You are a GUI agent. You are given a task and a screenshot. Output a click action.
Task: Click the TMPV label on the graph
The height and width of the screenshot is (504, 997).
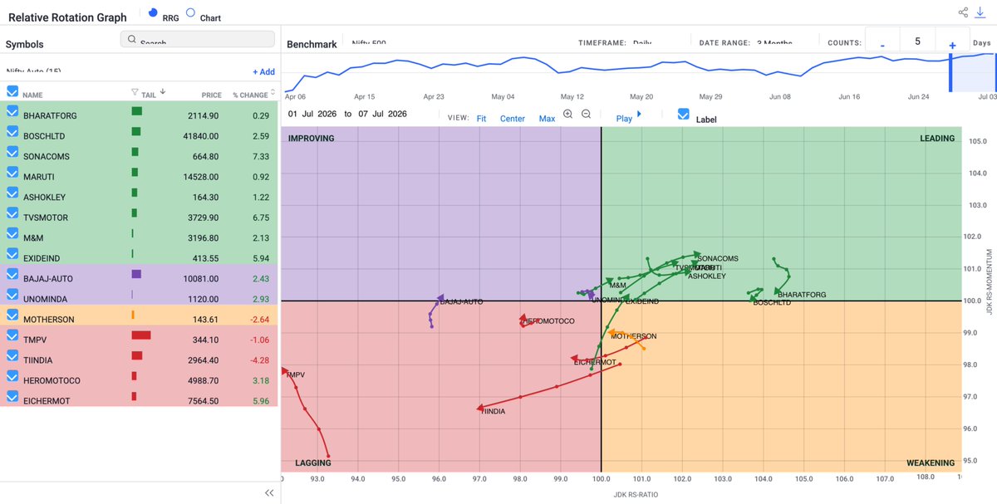click(296, 375)
